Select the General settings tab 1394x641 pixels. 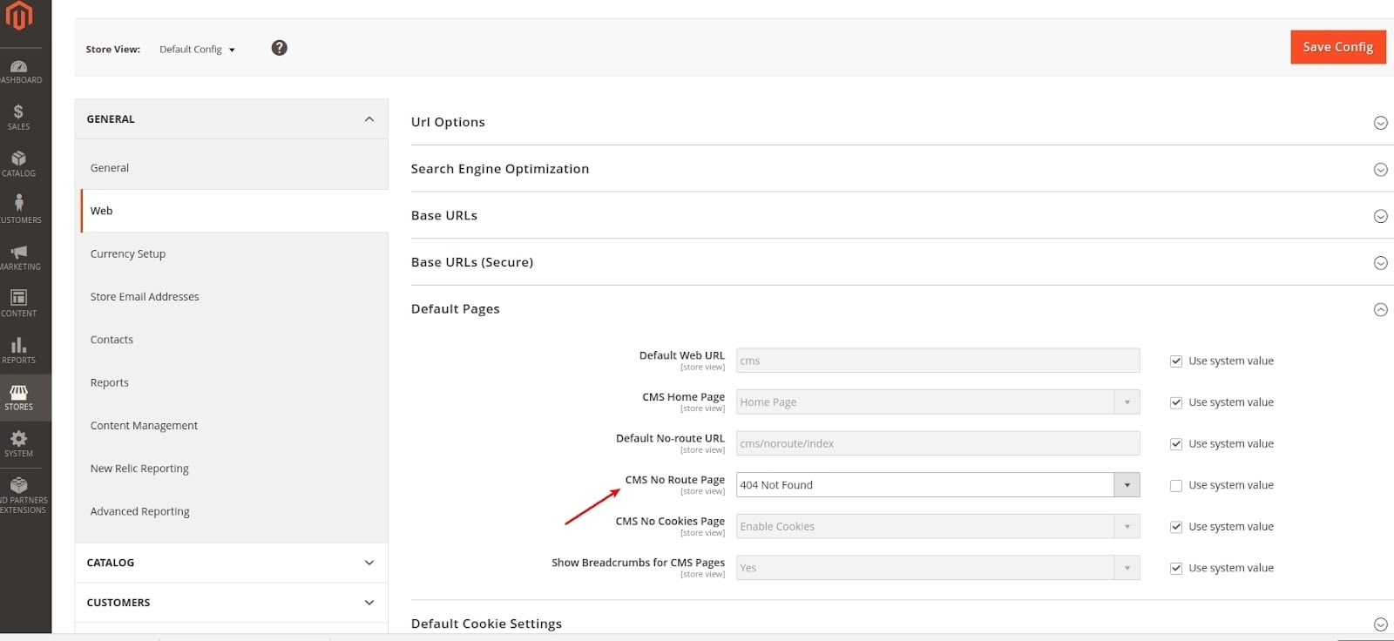pyautogui.click(x=234, y=168)
